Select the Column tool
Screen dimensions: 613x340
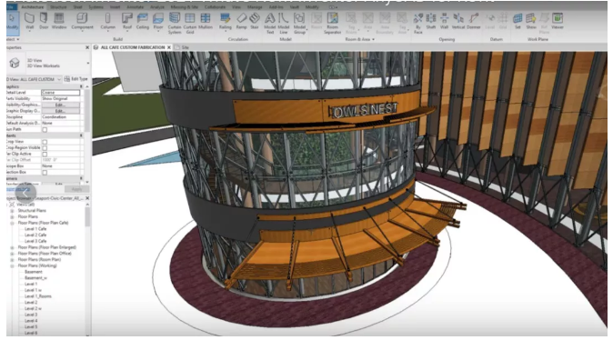[108, 22]
